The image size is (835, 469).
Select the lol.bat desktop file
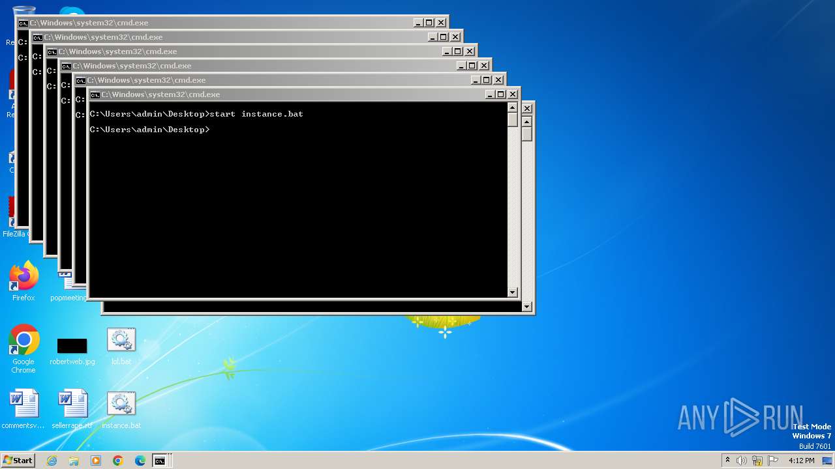121,346
